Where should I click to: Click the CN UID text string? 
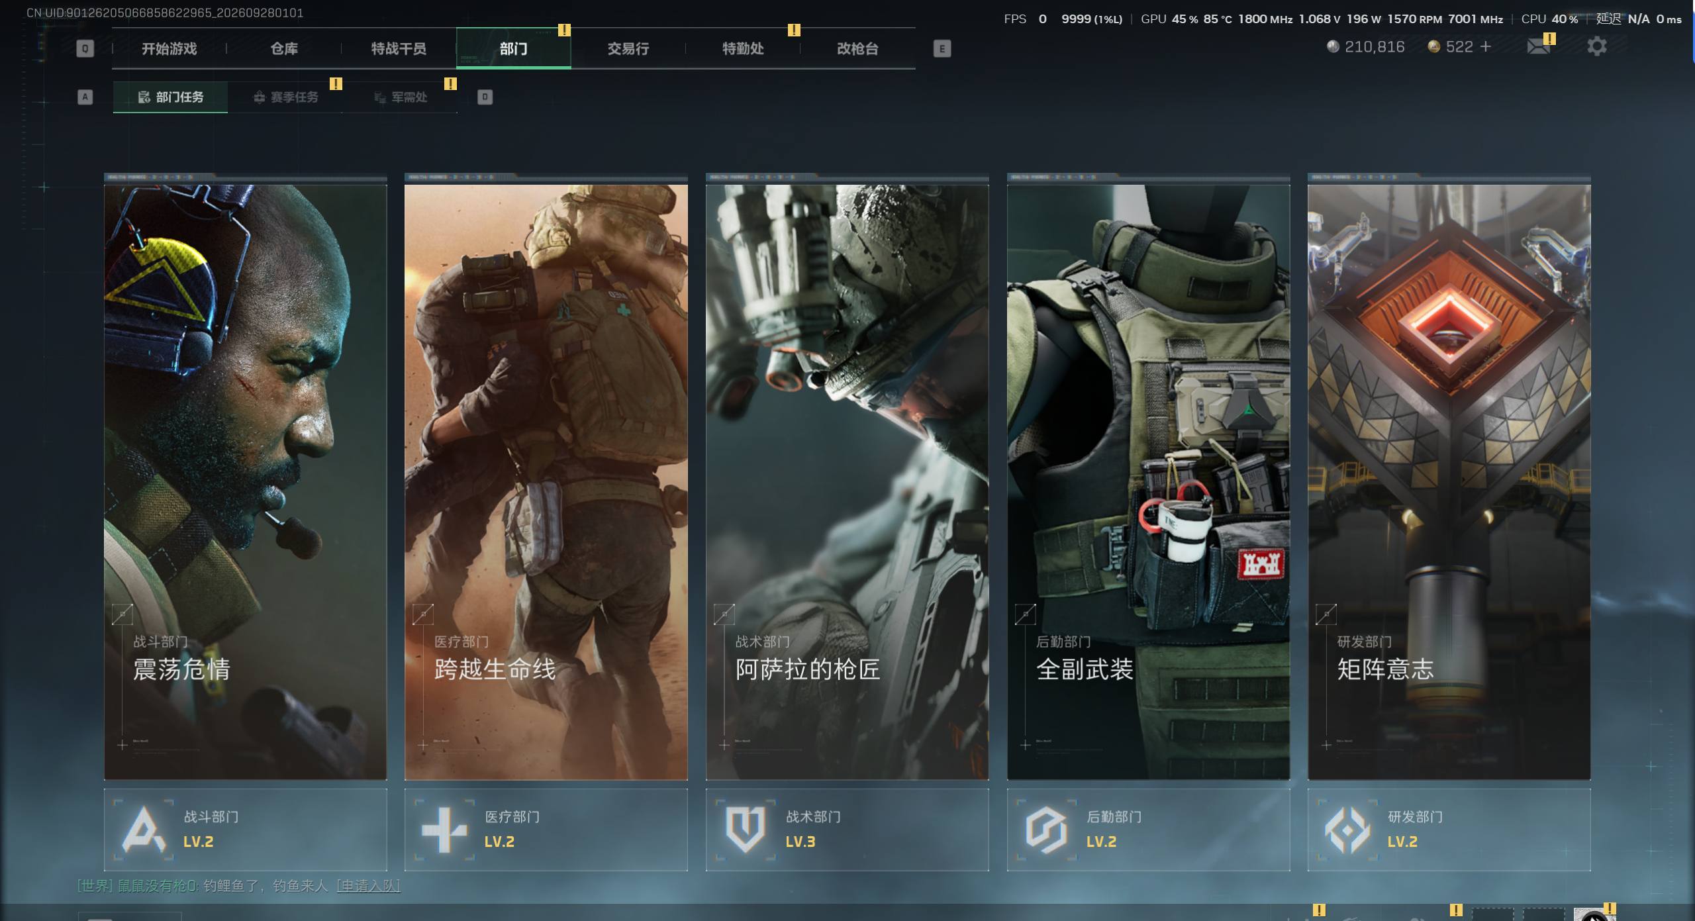(165, 13)
